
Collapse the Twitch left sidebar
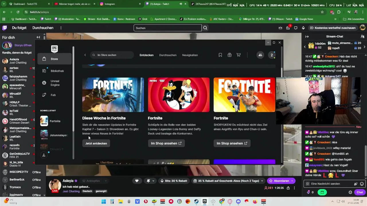click(x=38, y=37)
